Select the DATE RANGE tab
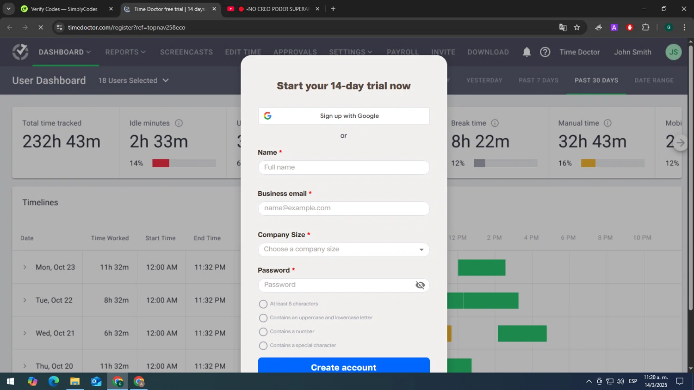Viewport: 694px width, 390px height. 654,80
